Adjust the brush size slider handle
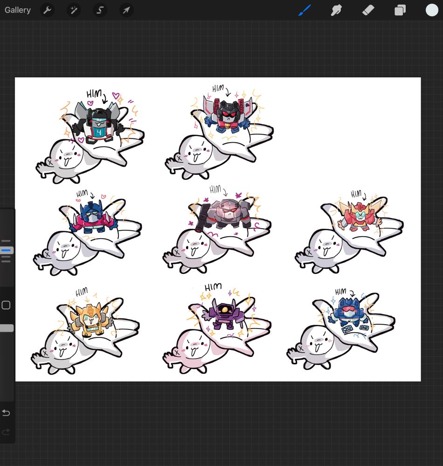The width and height of the screenshot is (443, 466). pyautogui.click(x=6, y=251)
